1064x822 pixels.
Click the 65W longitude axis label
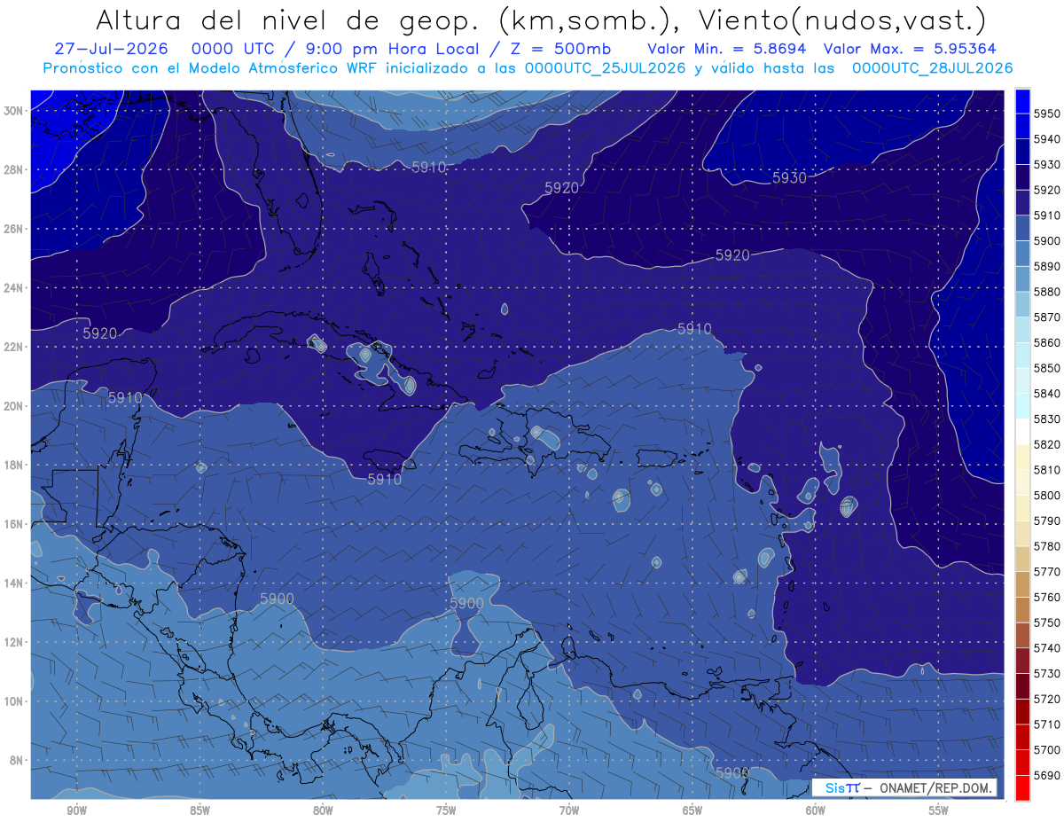pyautogui.click(x=692, y=810)
